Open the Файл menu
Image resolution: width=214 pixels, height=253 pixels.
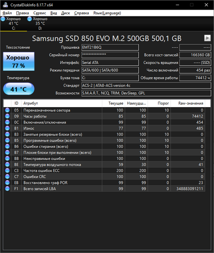tap(7, 13)
